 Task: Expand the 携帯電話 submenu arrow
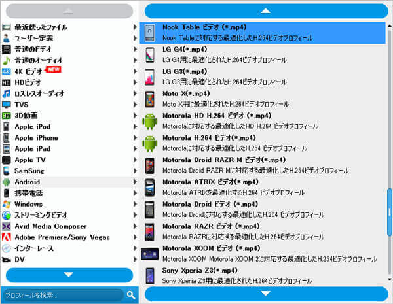135,193
